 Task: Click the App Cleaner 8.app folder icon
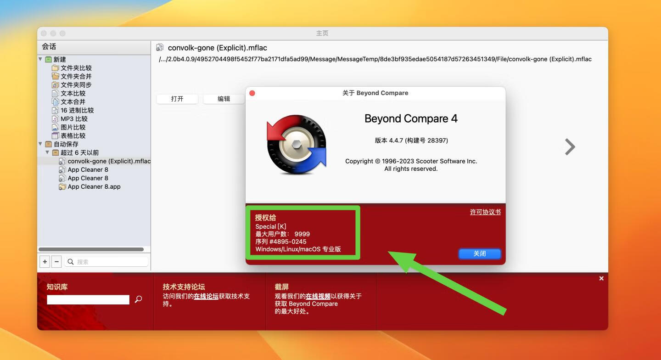[x=62, y=186]
